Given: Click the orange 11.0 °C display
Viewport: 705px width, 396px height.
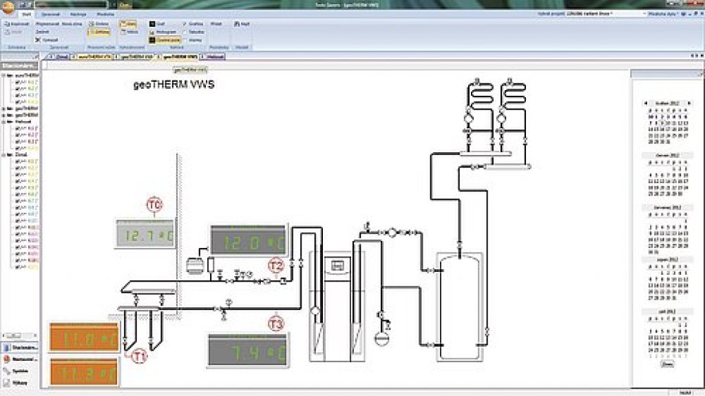Looking at the screenshot, I should [x=84, y=337].
